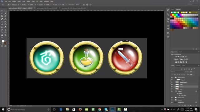Image resolution: width=200 pixels, height=112 pixels.
Task: Toggle visibility of Group 1 copy 2
Action: point(172,77)
